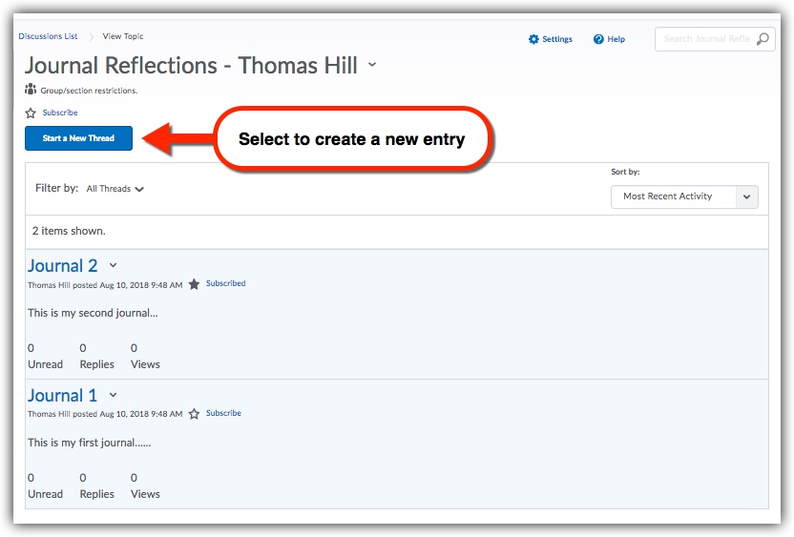Go to Discussions List breadcrumb
Screen dimensions: 794x537
pos(48,36)
